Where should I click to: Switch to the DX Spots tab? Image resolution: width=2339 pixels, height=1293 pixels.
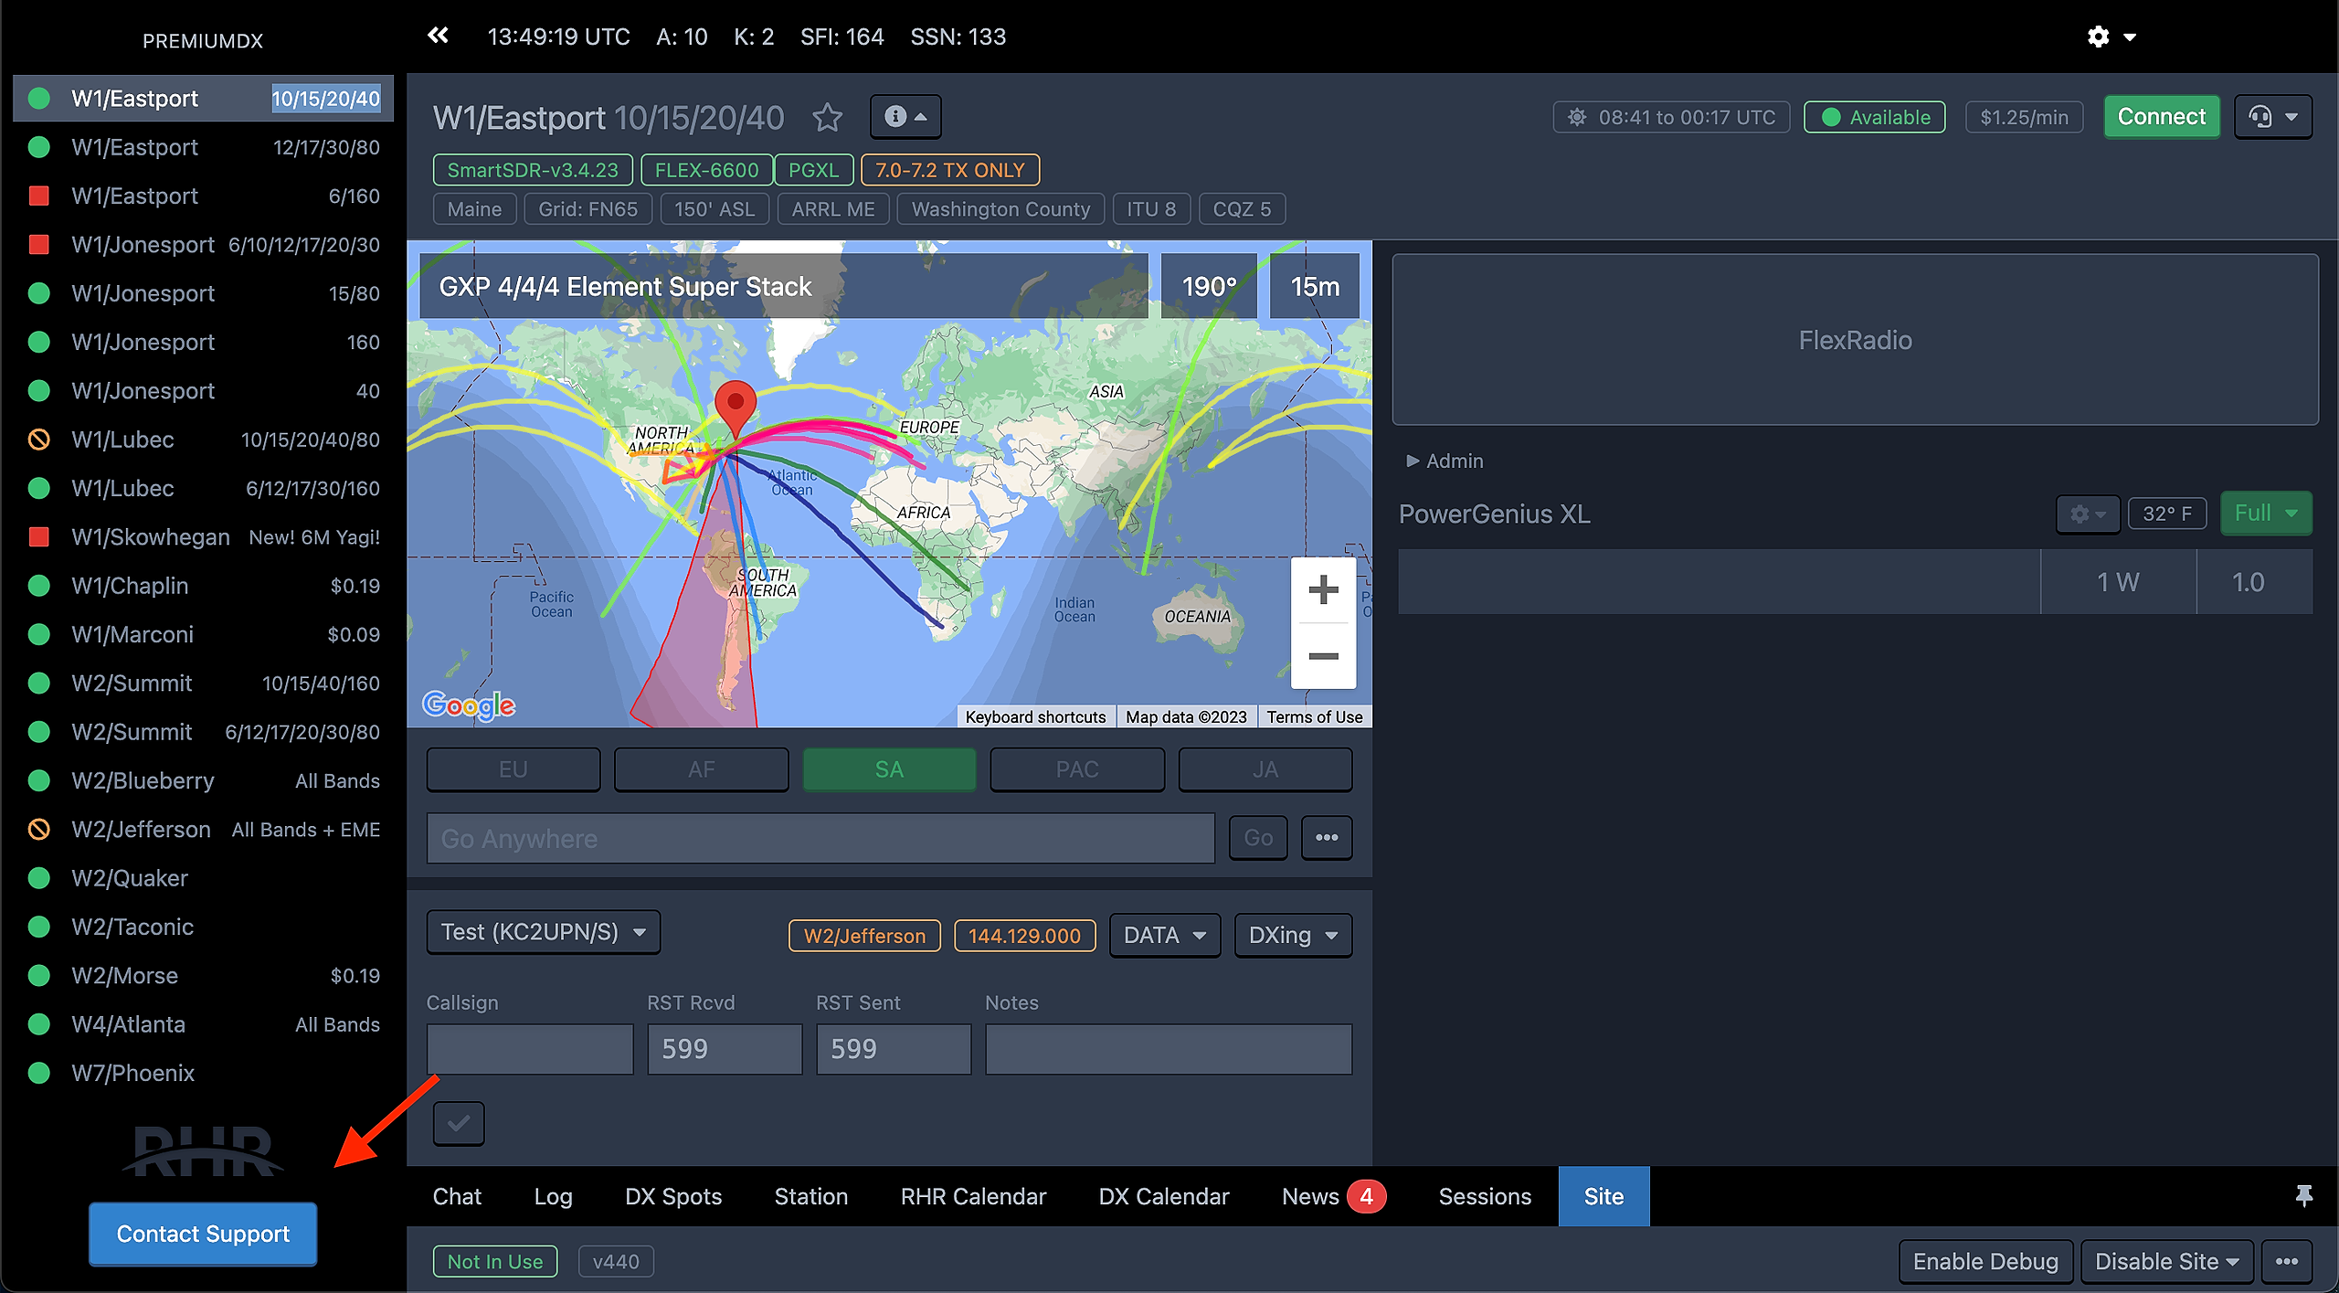pyautogui.click(x=673, y=1196)
